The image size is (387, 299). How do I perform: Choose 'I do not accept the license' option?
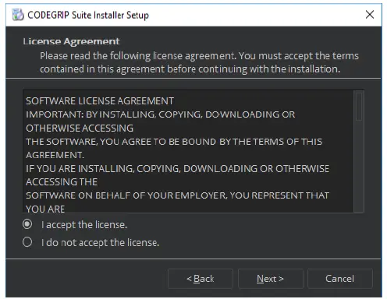[x=27, y=242]
